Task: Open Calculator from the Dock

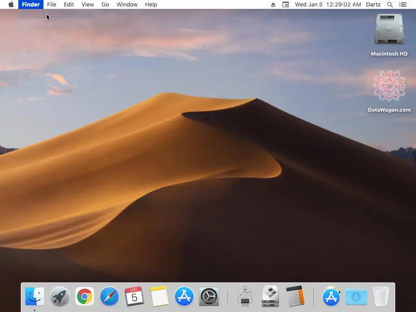Action: point(295,296)
